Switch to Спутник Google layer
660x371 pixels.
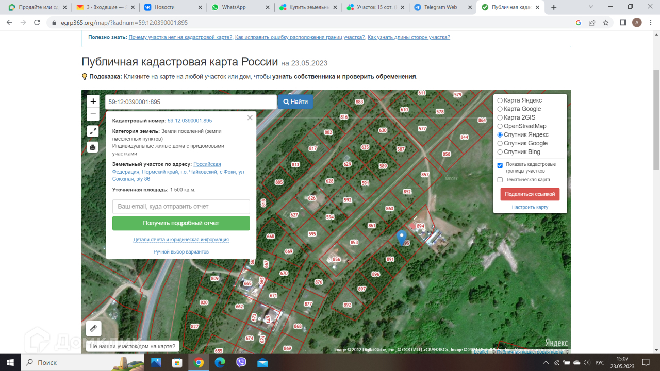(500, 143)
